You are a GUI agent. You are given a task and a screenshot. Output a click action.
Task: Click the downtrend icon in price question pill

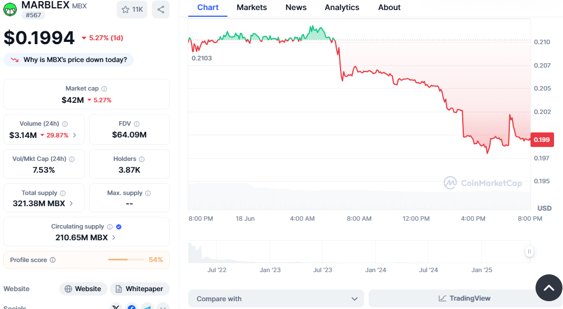point(15,60)
